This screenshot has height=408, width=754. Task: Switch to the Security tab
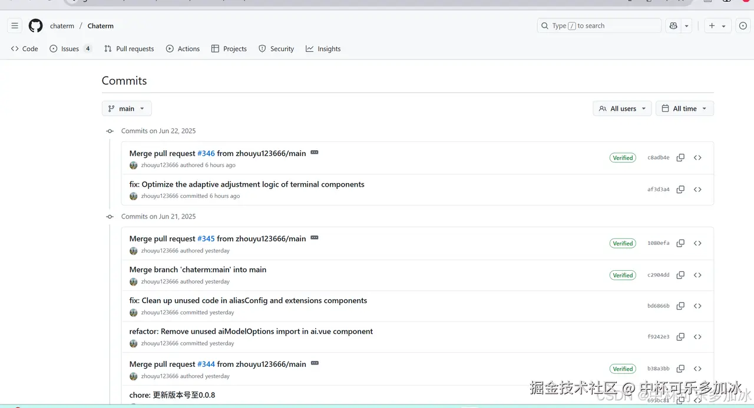[x=276, y=49]
